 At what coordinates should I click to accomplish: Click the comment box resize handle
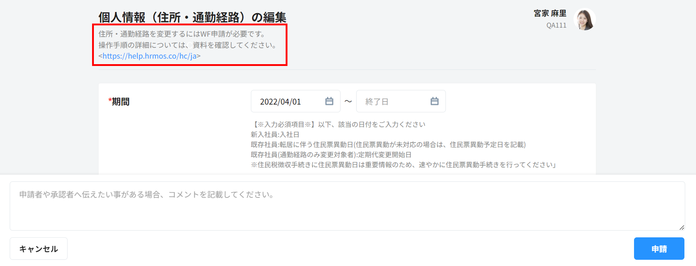[681, 227]
